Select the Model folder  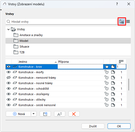point(68,41)
